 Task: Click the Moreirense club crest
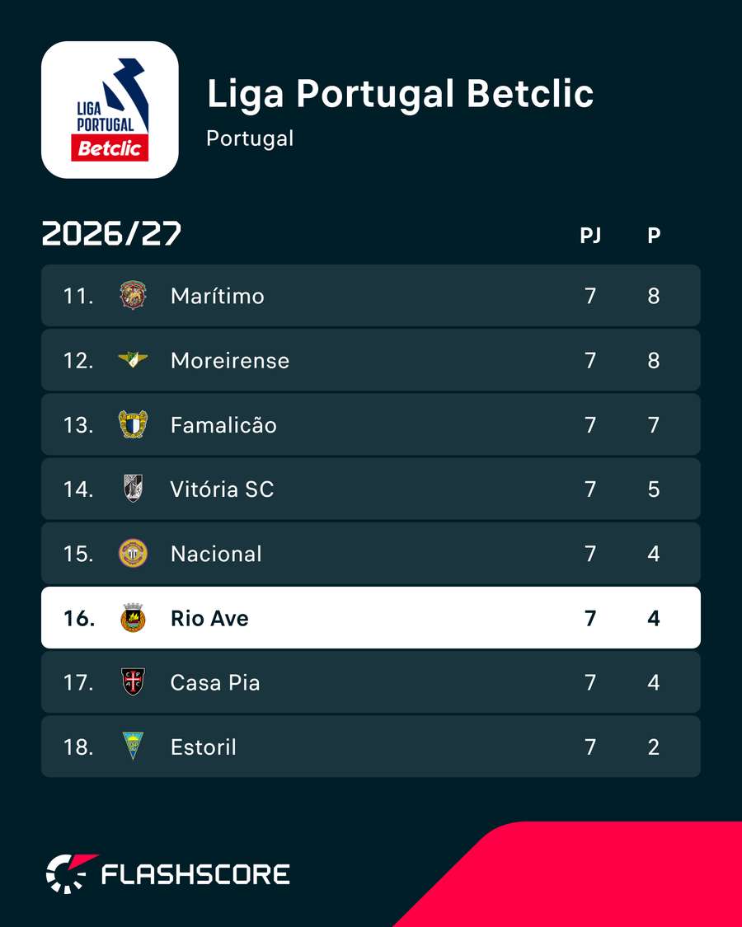[x=133, y=359]
